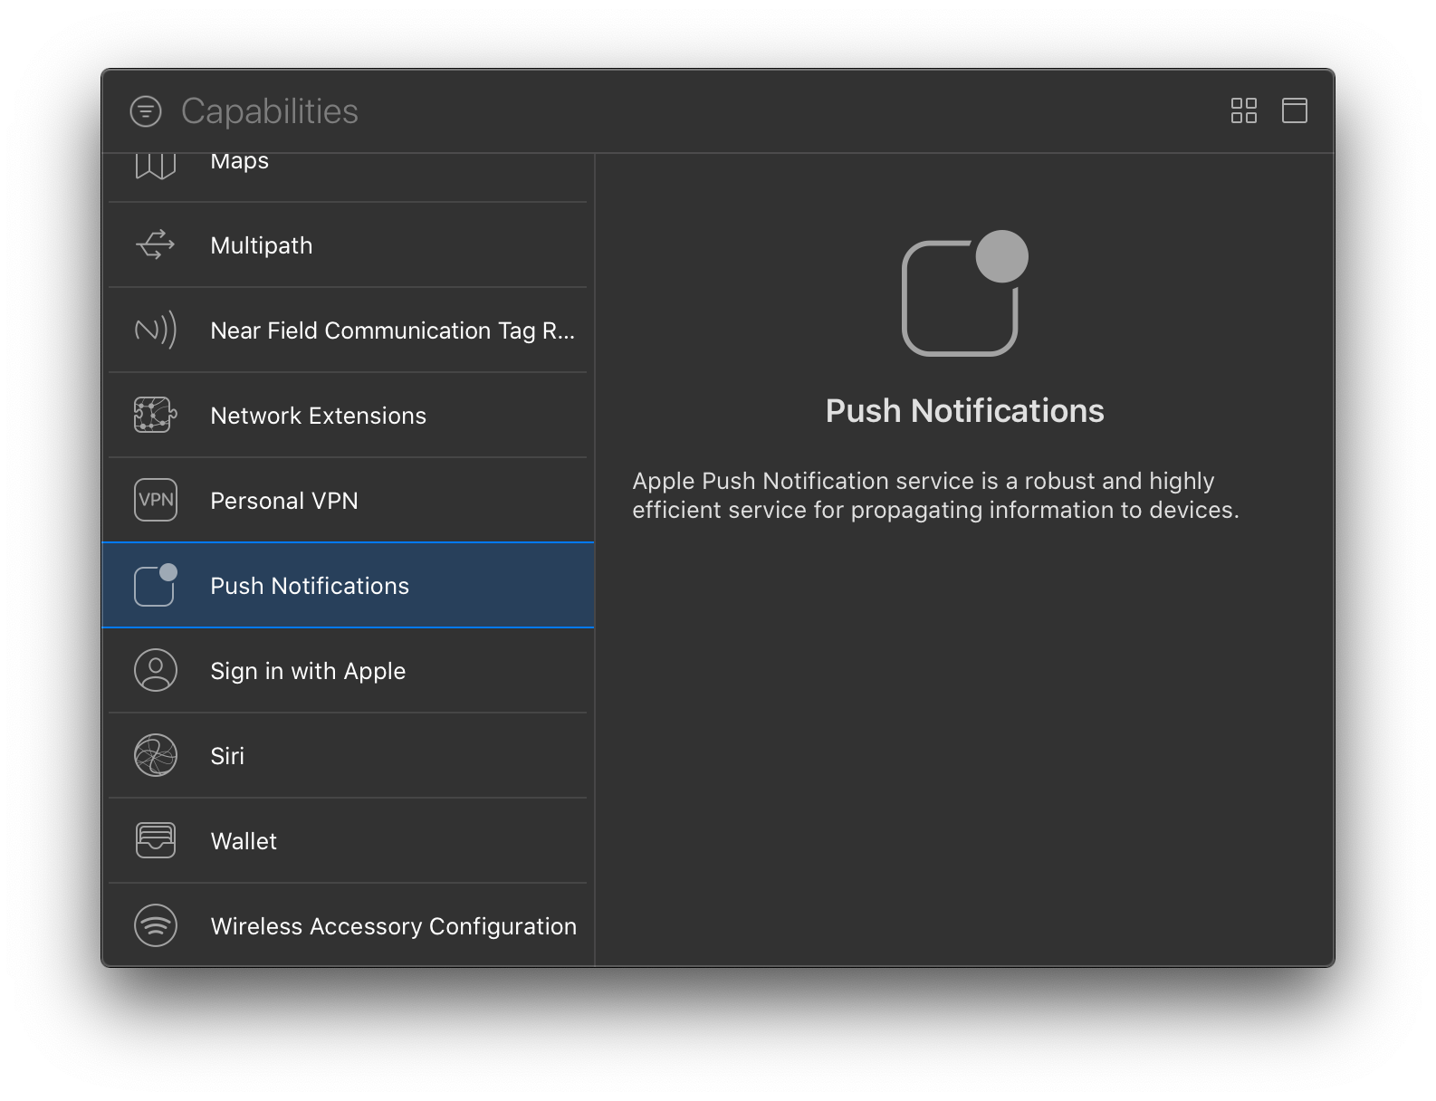
Task: Click the large Push Notifications badge icon
Action: tap(965, 293)
